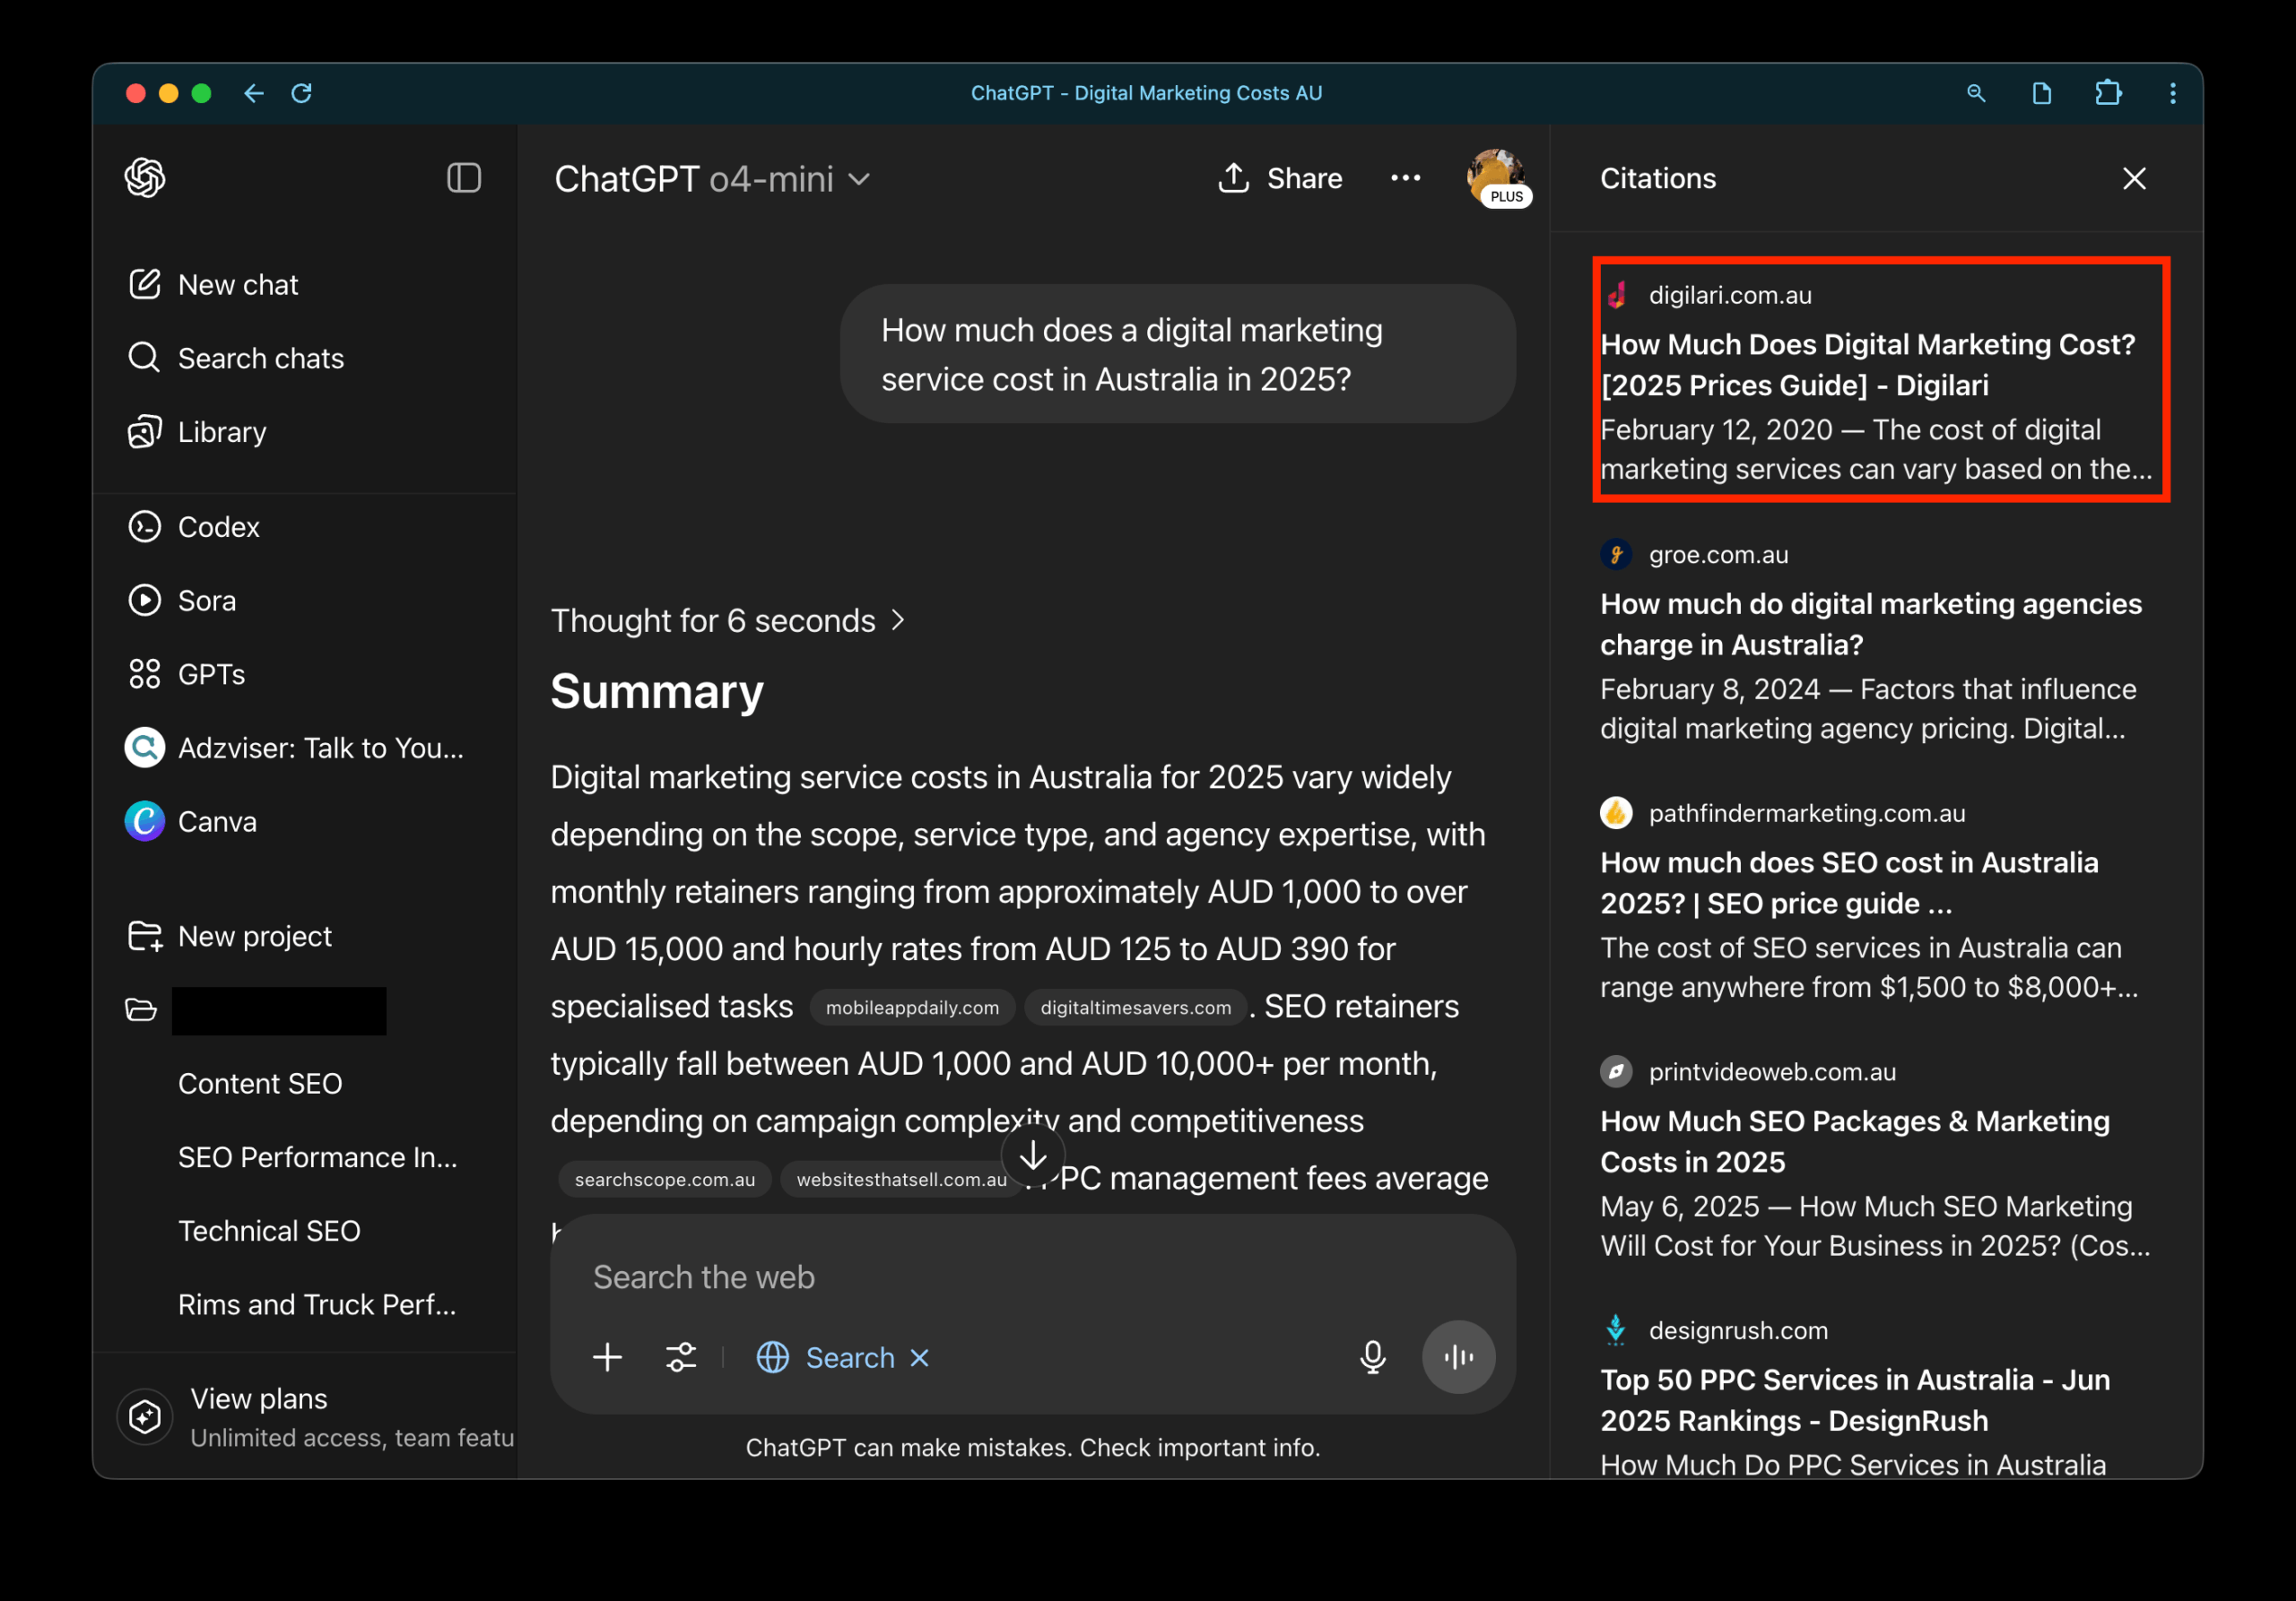2296x1601 pixels.
Task: Open Codex from the sidebar
Action: point(193,527)
